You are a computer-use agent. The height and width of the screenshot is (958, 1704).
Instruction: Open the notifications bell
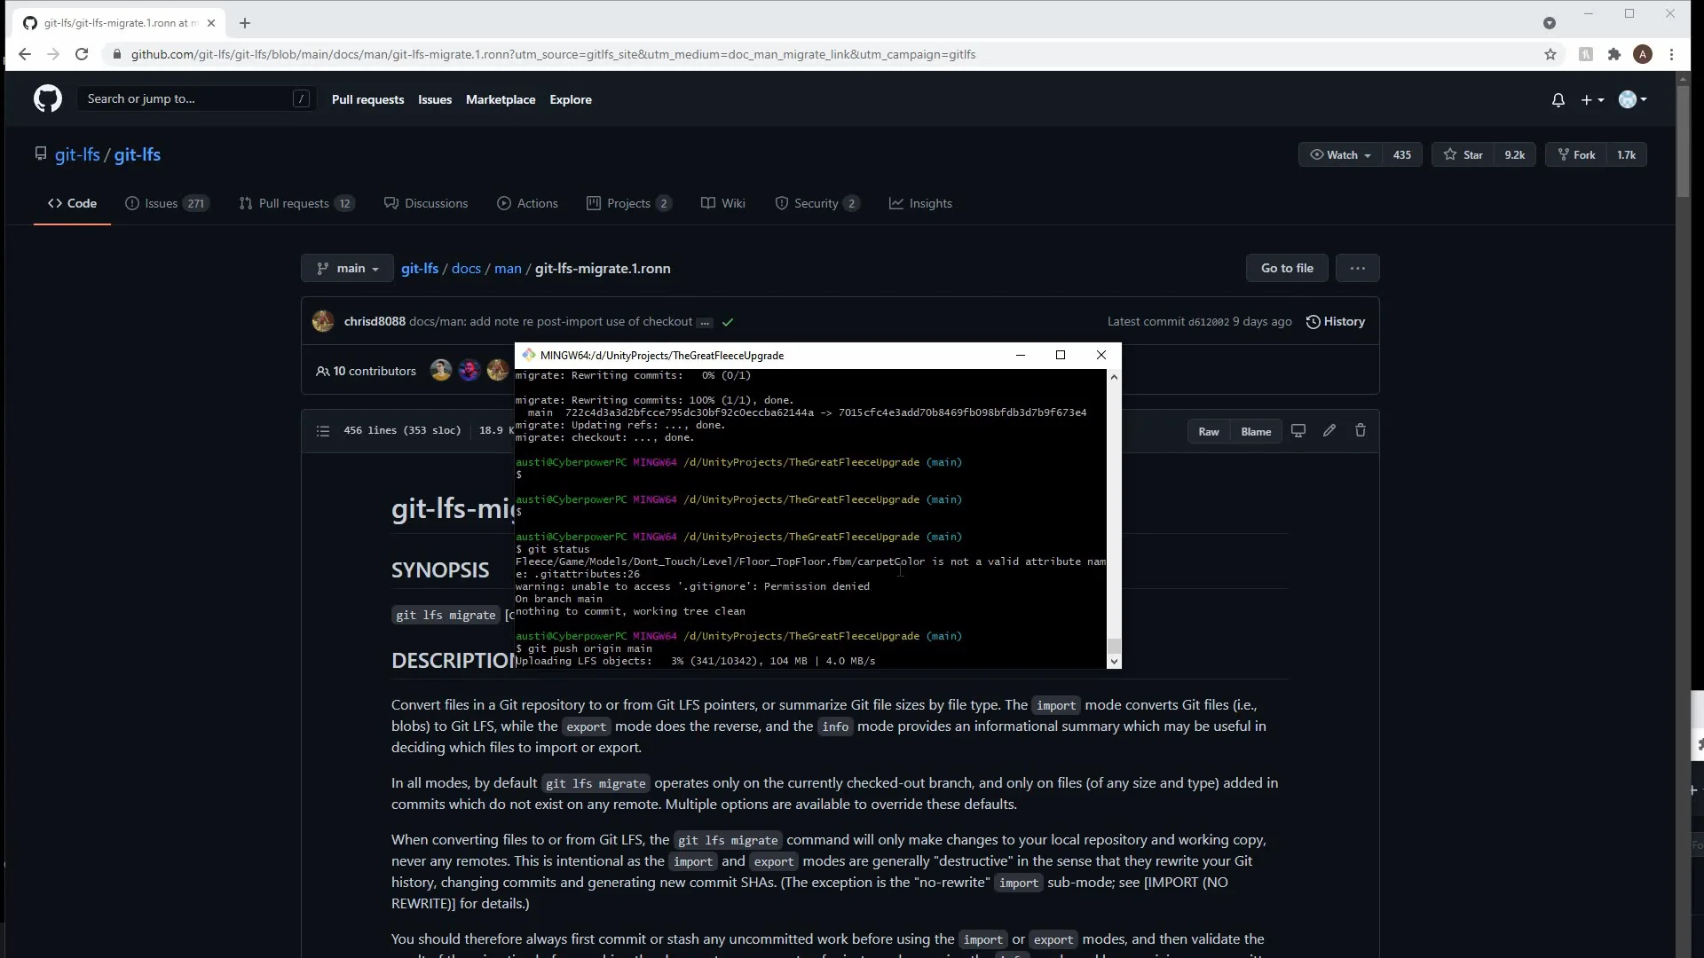1558,100
